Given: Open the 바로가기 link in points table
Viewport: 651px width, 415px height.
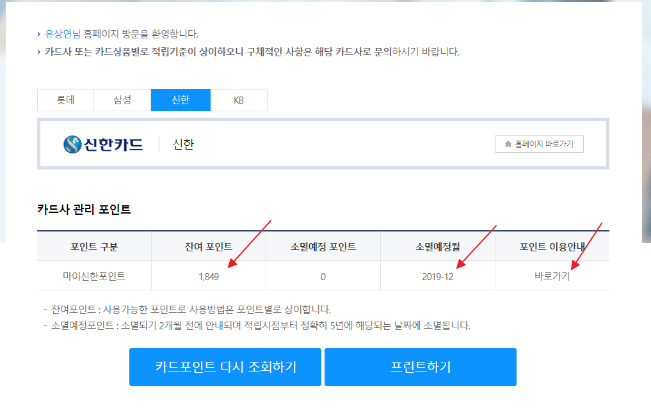Looking at the screenshot, I should [552, 276].
